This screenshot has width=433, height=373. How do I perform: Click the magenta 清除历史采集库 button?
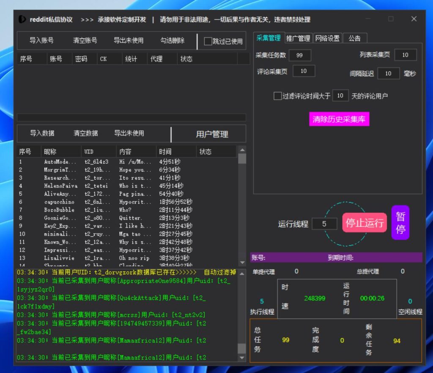point(339,119)
